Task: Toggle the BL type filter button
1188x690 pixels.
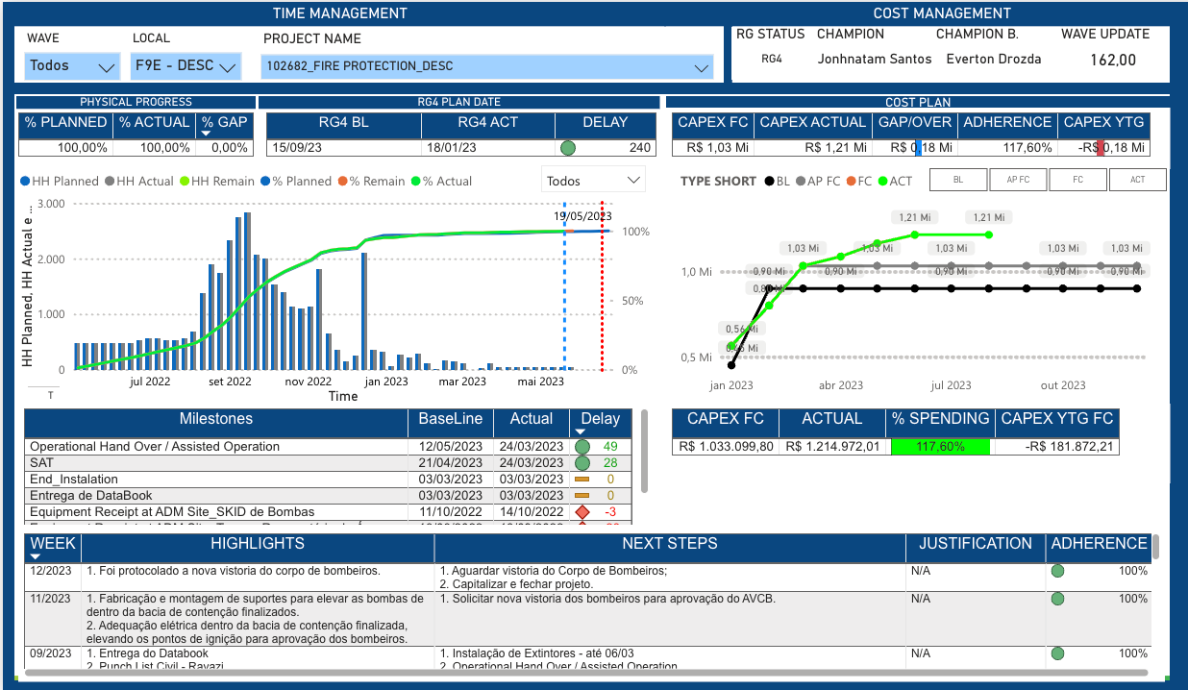Action: coord(958,180)
